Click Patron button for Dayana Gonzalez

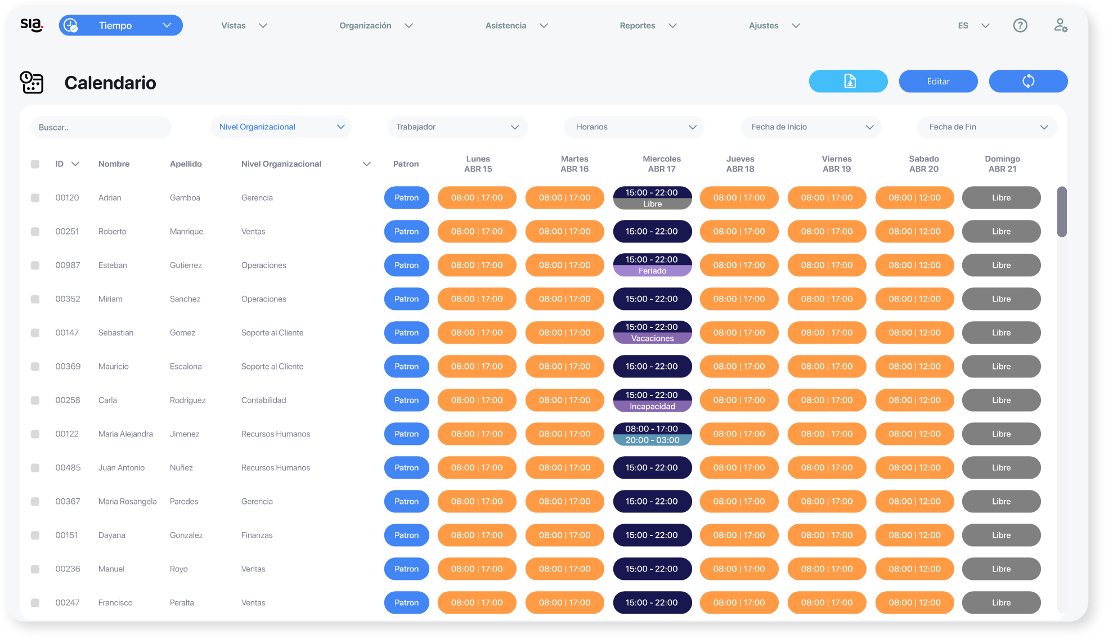pyautogui.click(x=407, y=535)
